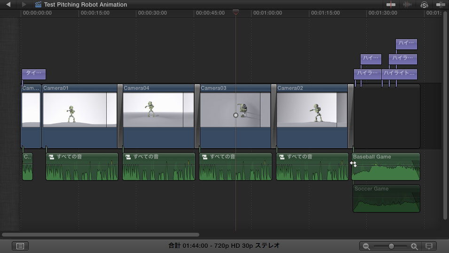
Task: Select すべての音 audio waveform under Camera03
Action: tap(236, 171)
